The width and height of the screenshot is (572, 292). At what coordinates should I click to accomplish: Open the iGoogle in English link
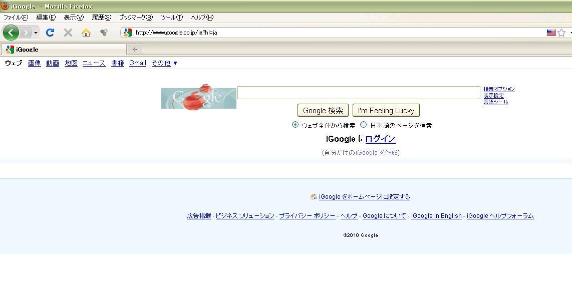[x=436, y=216]
